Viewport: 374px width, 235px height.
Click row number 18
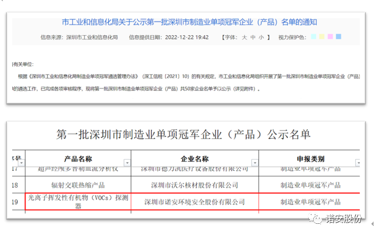15,185
